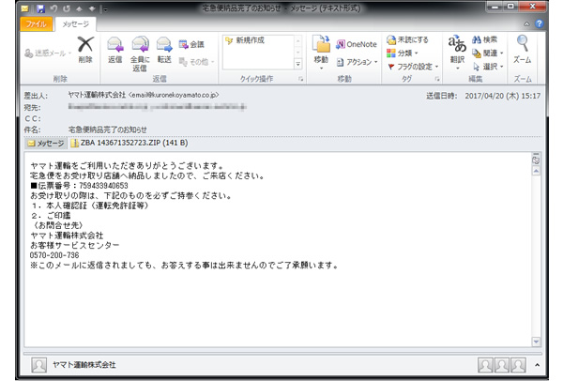Click the blurred recipient address in 宛先
Screen dimensions: 563x381
157,107
